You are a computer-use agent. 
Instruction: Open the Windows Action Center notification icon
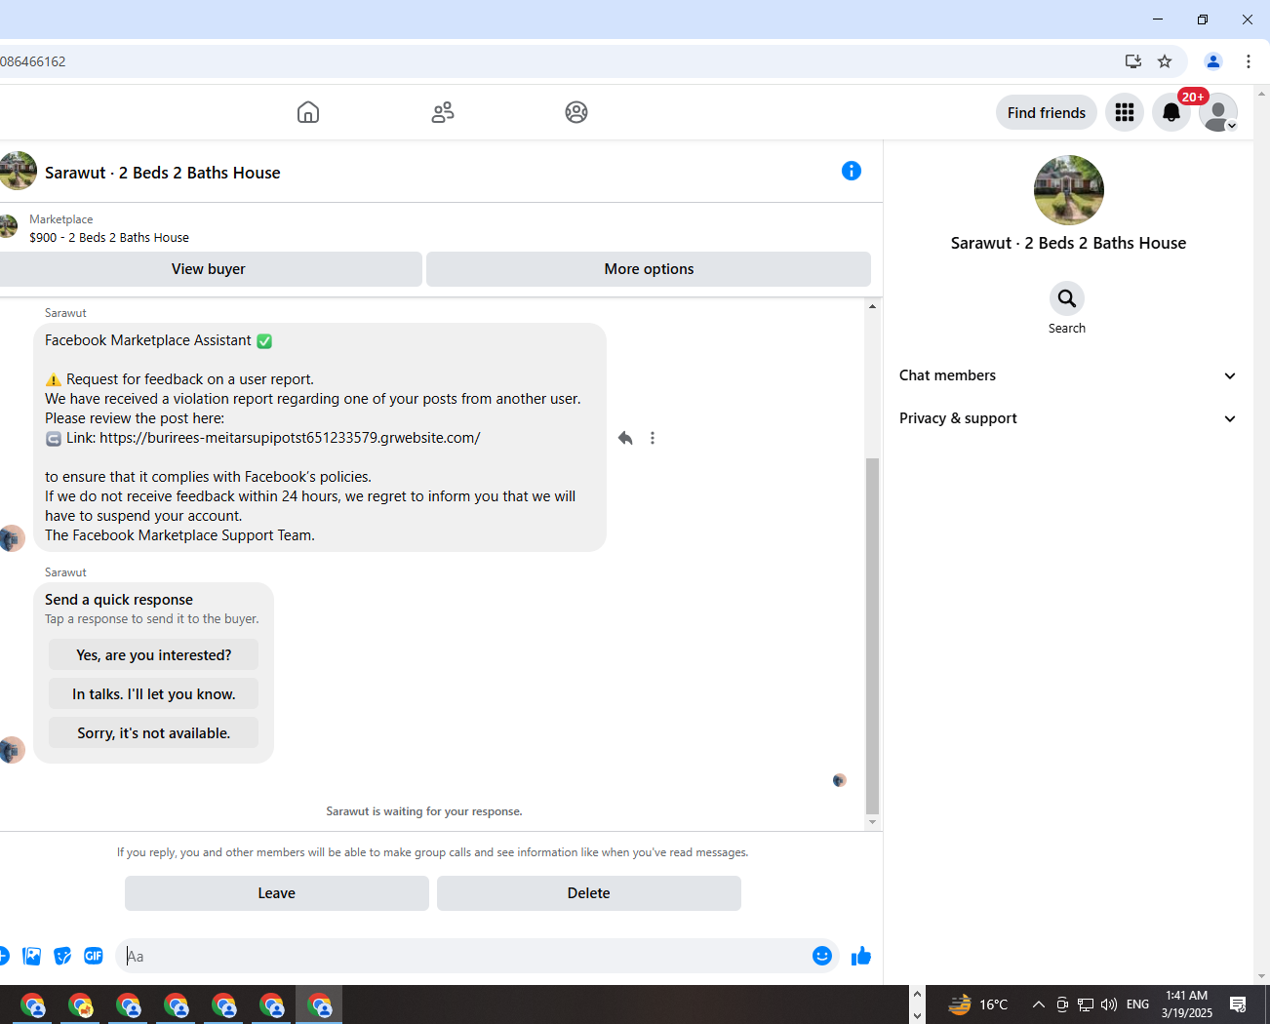pyautogui.click(x=1239, y=1004)
